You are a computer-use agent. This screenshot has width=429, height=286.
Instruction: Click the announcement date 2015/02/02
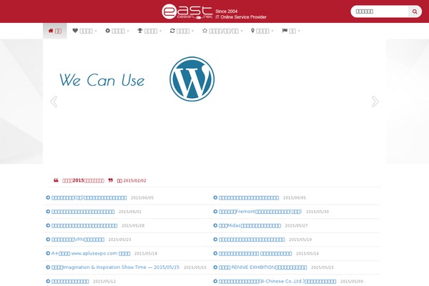click(134, 181)
